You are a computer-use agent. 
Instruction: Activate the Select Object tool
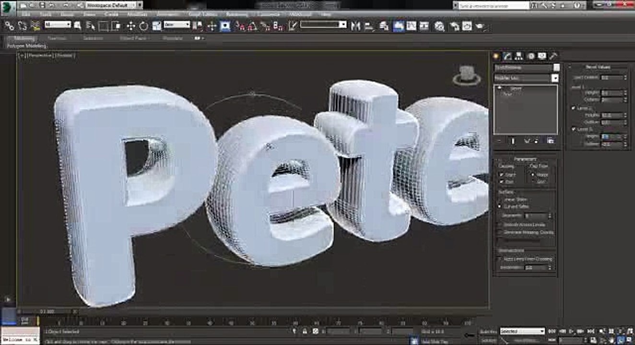pyautogui.click(x=78, y=26)
